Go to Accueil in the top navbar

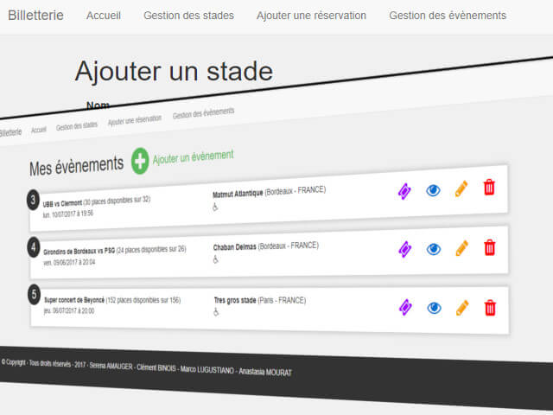[x=104, y=16]
